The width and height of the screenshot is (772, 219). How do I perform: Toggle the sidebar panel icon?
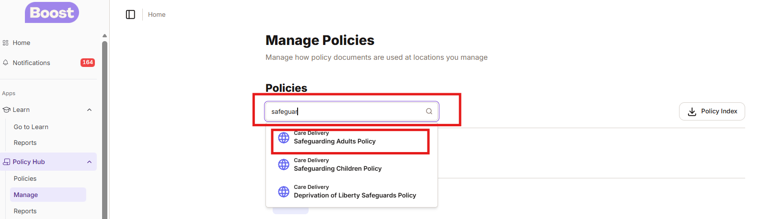pos(130,15)
